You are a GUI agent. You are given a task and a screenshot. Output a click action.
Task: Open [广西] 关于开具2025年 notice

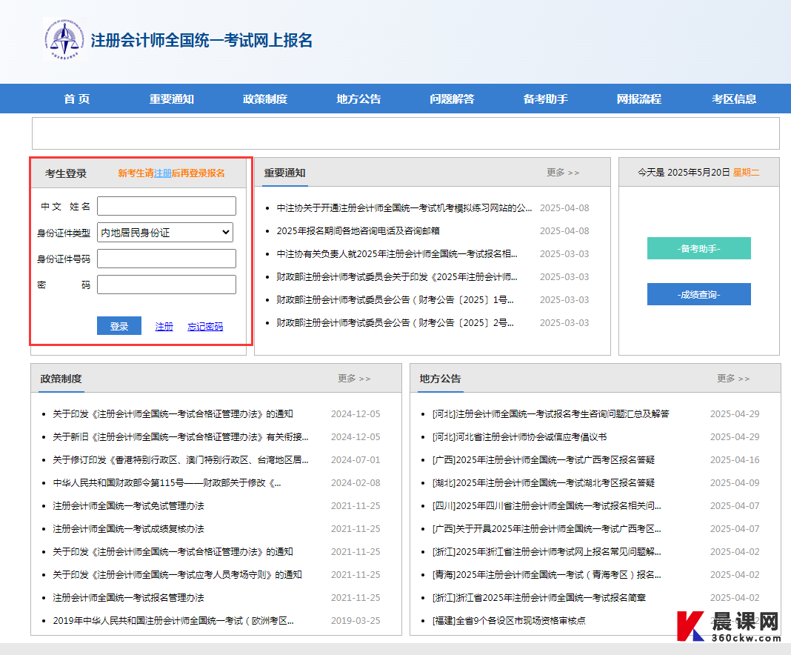click(547, 529)
